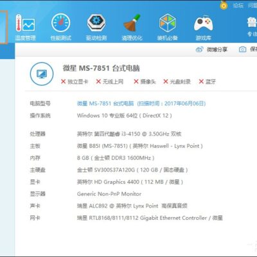Click the Generic Non-PnP Monitor value
The height and width of the screenshot is (257, 257).
coord(109,194)
